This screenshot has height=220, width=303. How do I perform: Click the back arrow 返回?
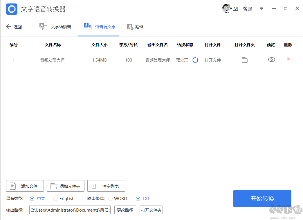(8, 27)
